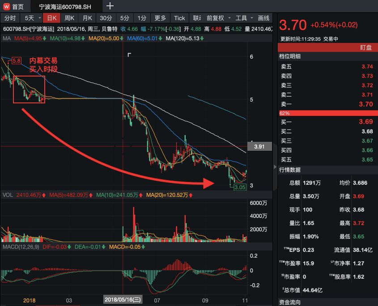This screenshot has width=378, height=306.
Task: Click the 盯盘 button
Action: click(x=366, y=47)
